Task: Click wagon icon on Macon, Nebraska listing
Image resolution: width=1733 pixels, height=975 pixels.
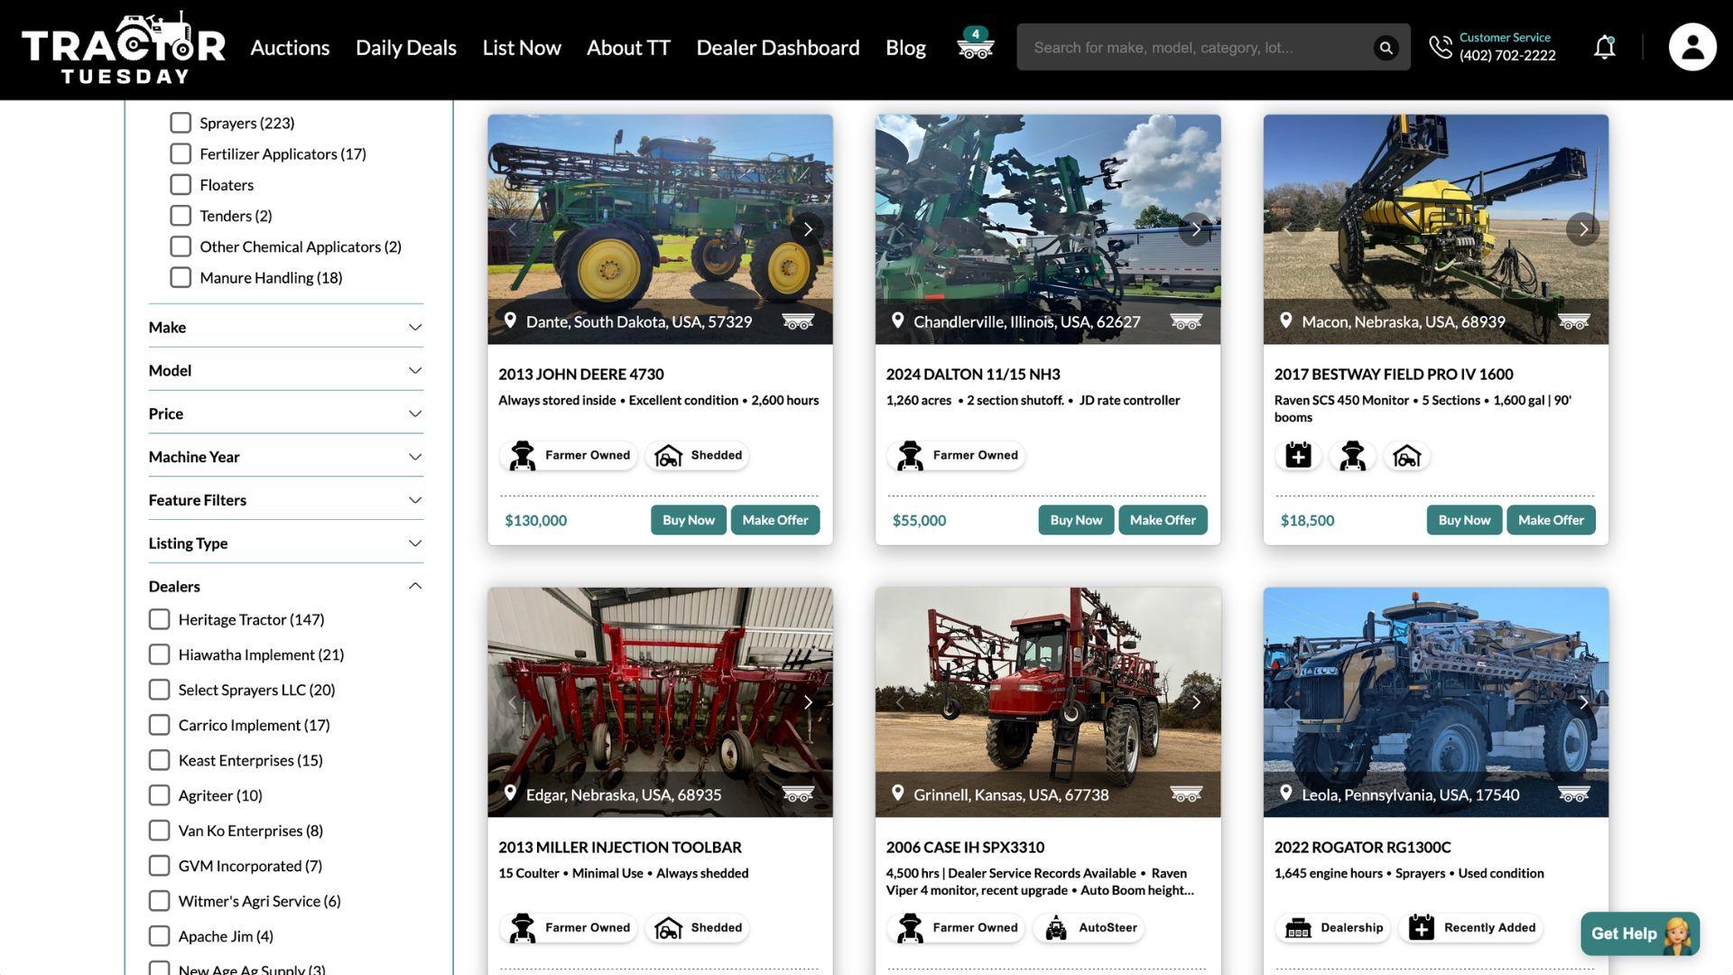Action: click(1573, 321)
